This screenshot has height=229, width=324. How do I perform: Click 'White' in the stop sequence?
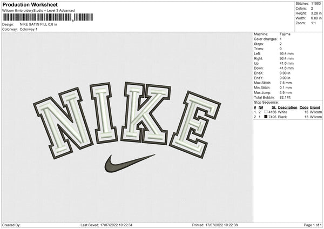tap(282, 112)
